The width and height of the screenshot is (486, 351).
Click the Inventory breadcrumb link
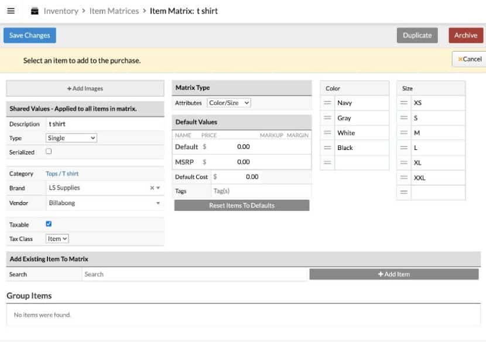click(60, 11)
